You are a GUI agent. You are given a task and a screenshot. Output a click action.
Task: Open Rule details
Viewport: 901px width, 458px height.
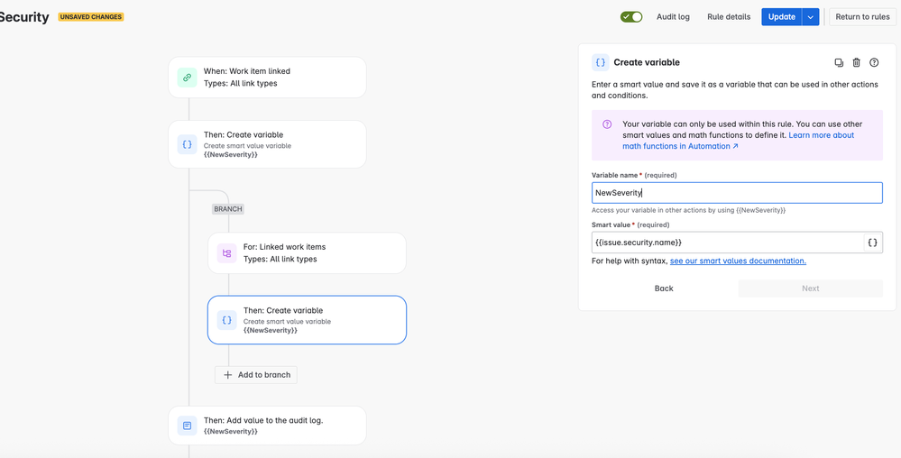click(x=729, y=16)
